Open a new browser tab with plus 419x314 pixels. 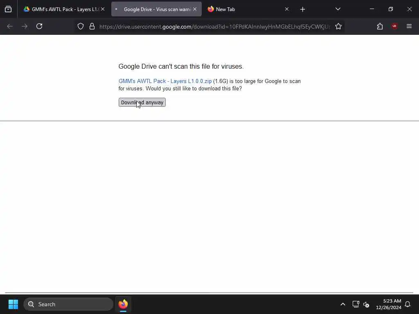coord(302,9)
